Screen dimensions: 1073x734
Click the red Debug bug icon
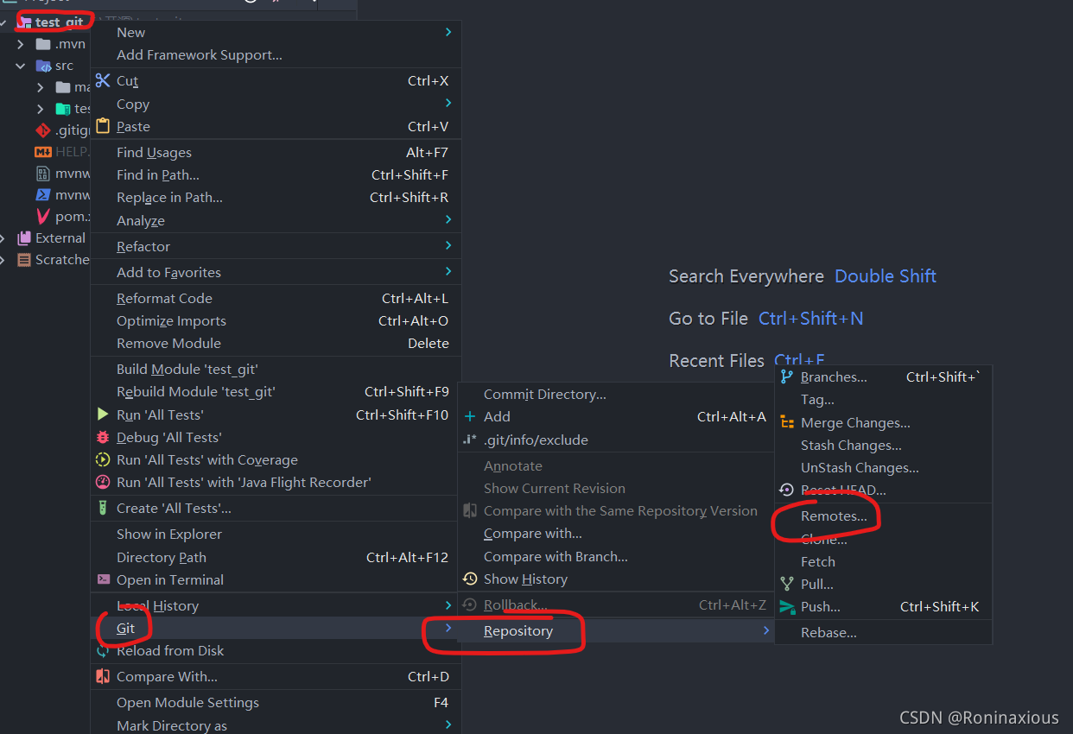tap(103, 437)
